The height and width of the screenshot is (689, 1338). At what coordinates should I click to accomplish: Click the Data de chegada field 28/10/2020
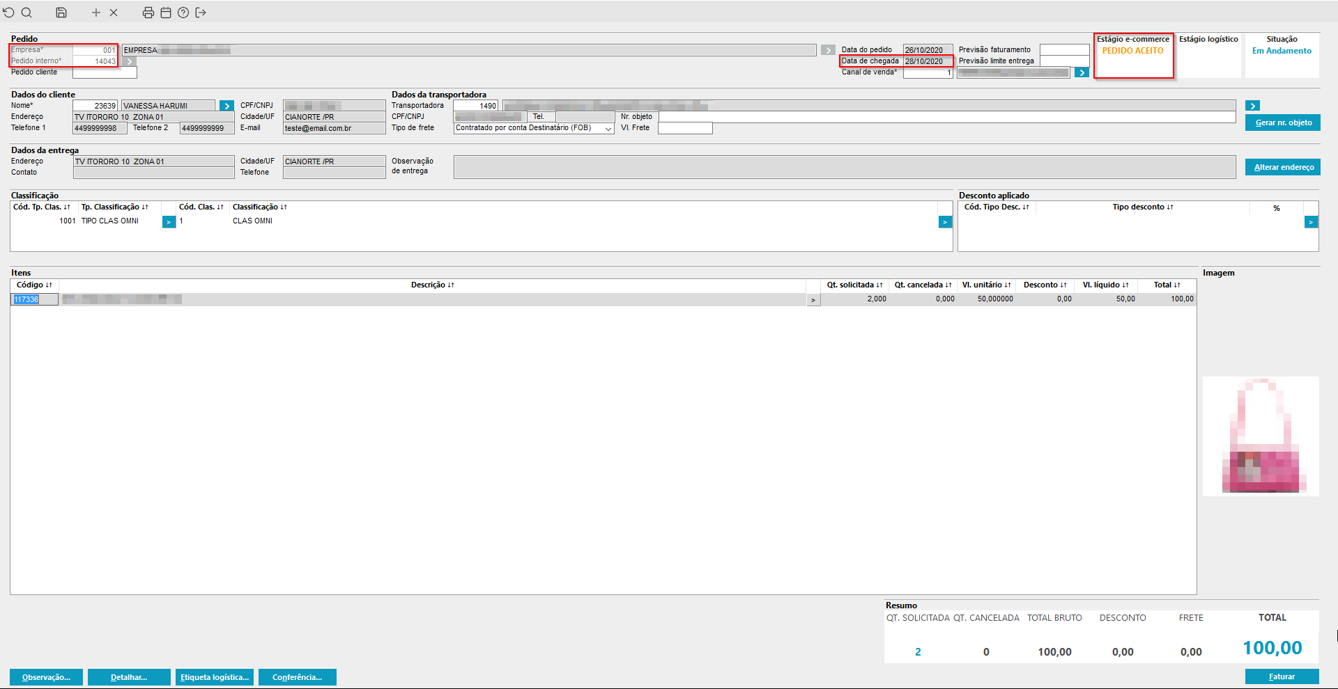928,61
